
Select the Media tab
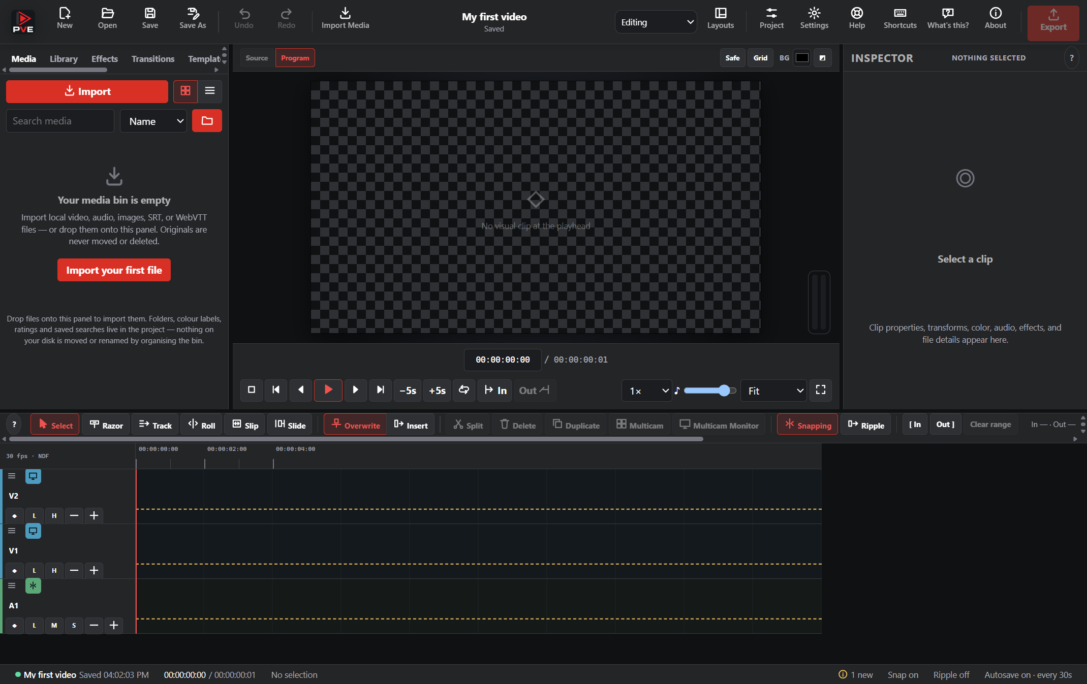pos(24,59)
